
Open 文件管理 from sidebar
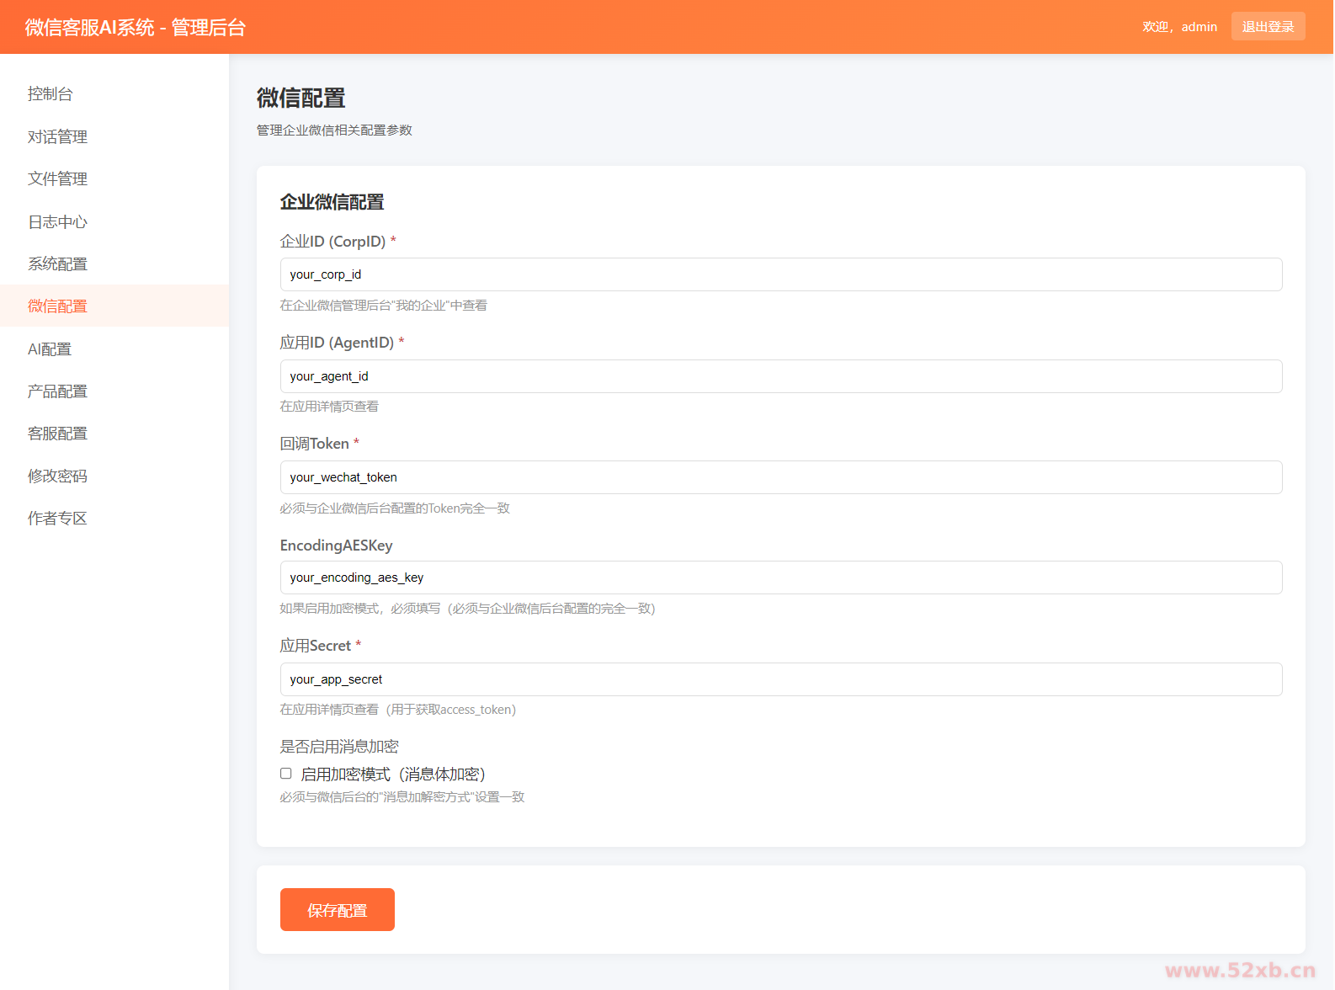point(57,178)
